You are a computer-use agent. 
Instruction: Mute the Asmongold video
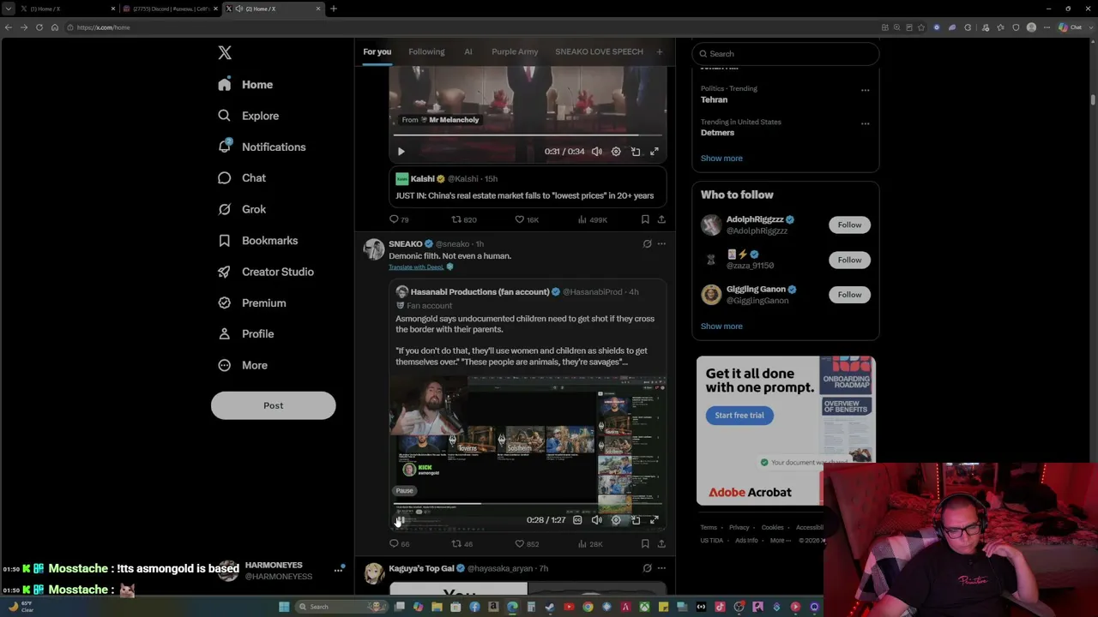click(x=597, y=520)
